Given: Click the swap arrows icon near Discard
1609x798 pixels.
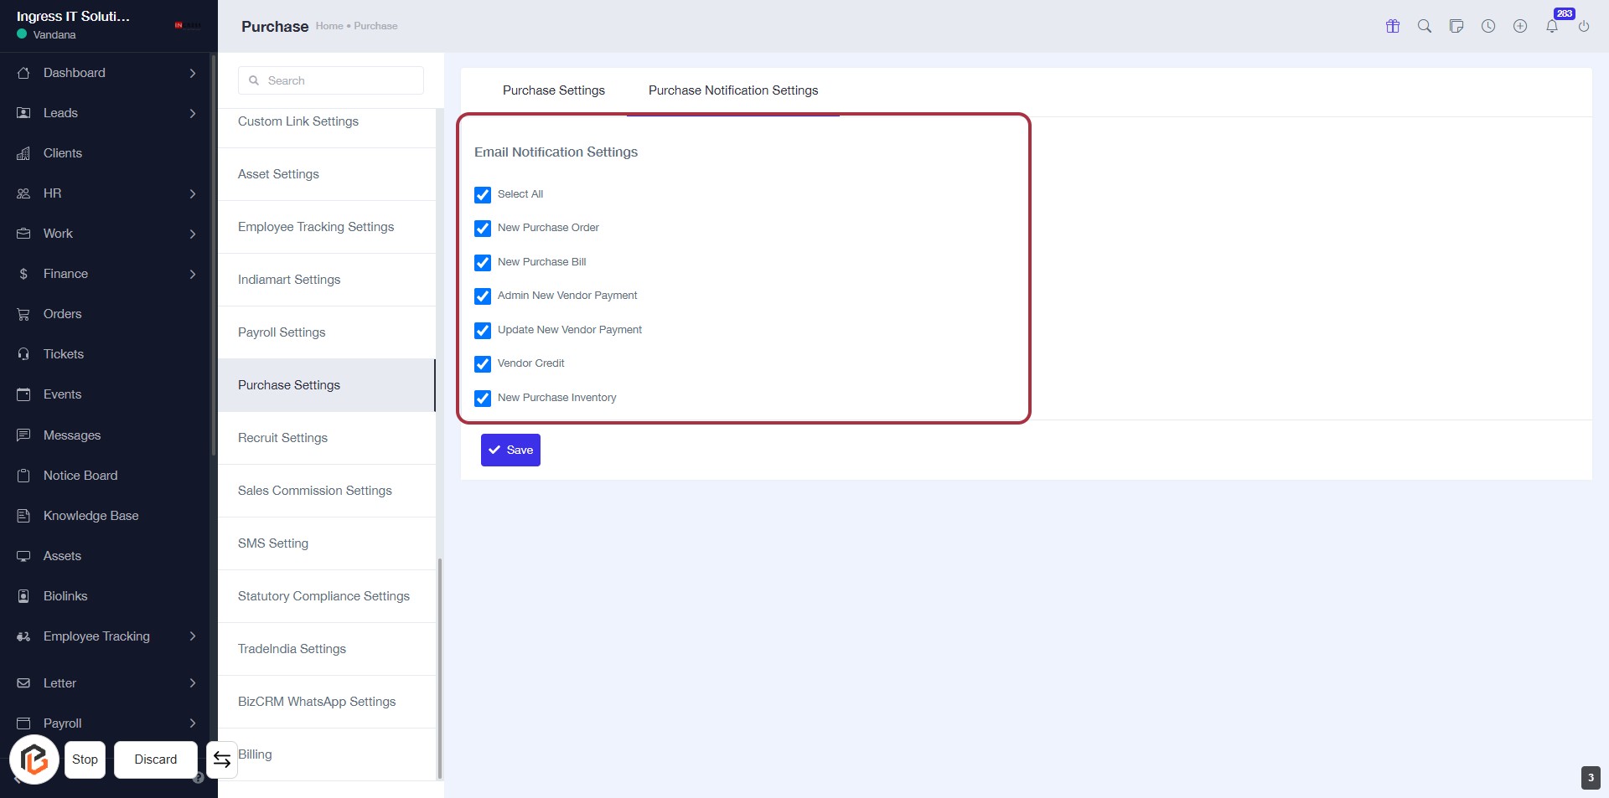Looking at the screenshot, I should pos(222,759).
